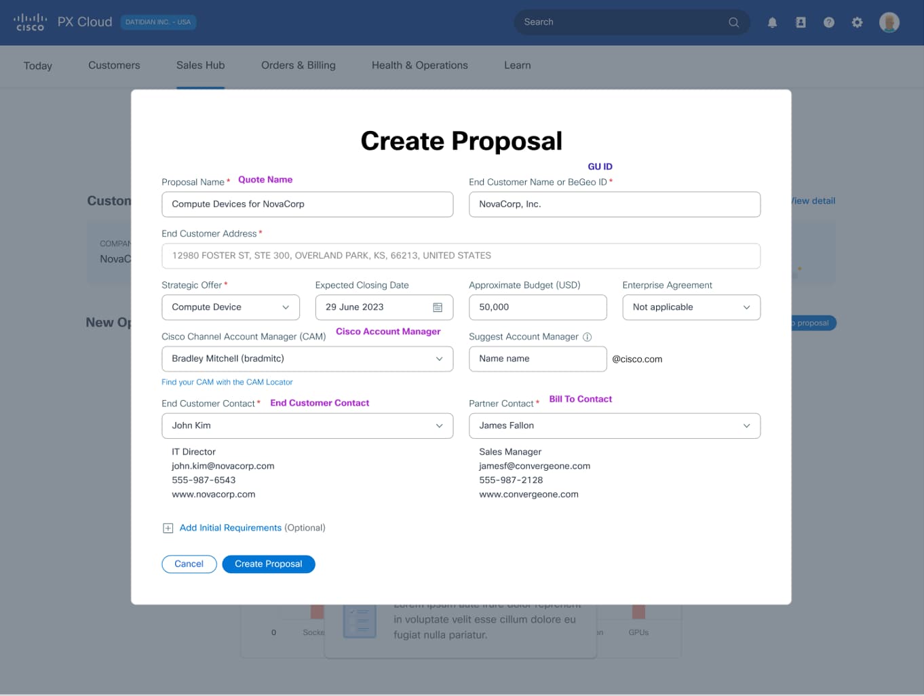The image size is (924, 696).
Task: Open the contacts badge icon
Action: point(801,22)
